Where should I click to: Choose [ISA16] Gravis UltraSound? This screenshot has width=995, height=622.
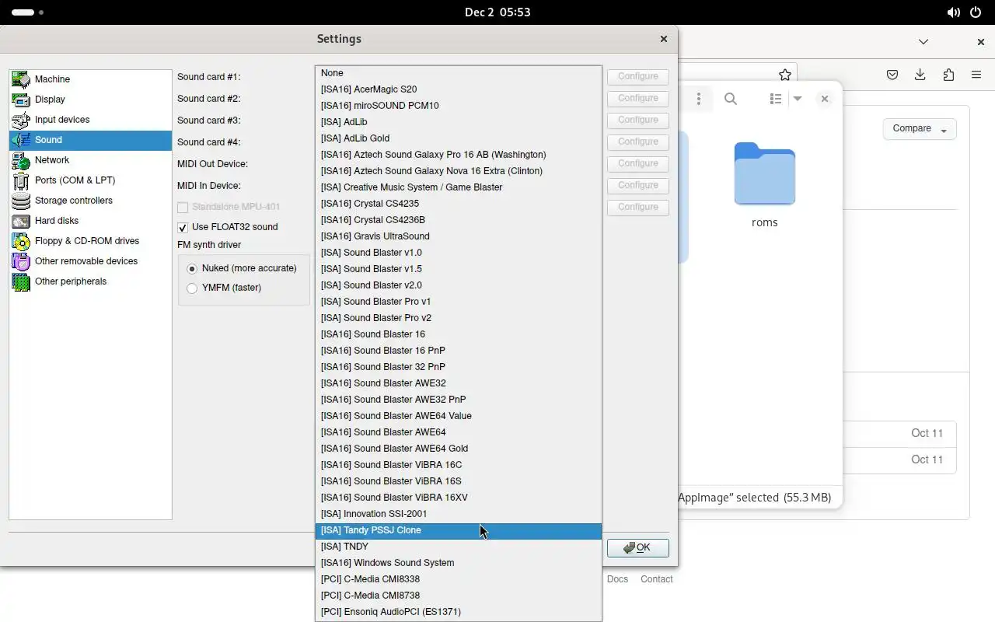[x=459, y=236]
